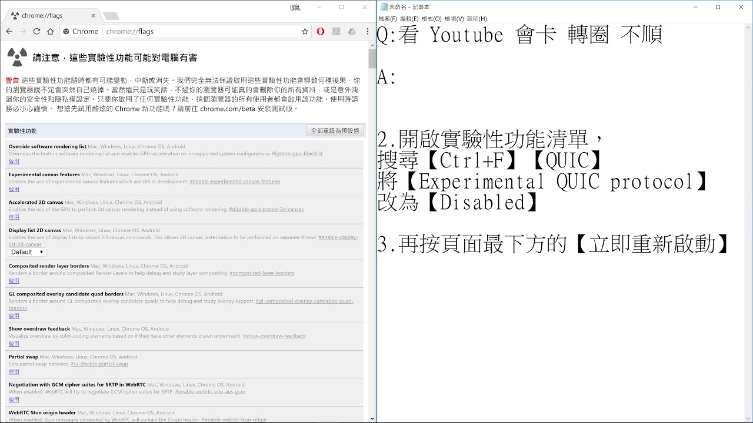
Task: Enable Override software rendering list
Action: 14,161
